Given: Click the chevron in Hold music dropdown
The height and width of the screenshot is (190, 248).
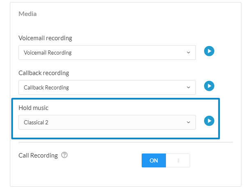Looking at the screenshot, I should tap(188, 122).
